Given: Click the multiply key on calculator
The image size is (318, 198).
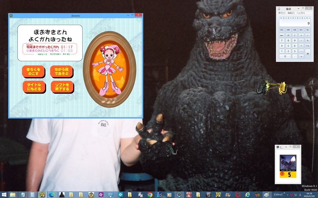Looking at the screenshot, I should point(301,46).
